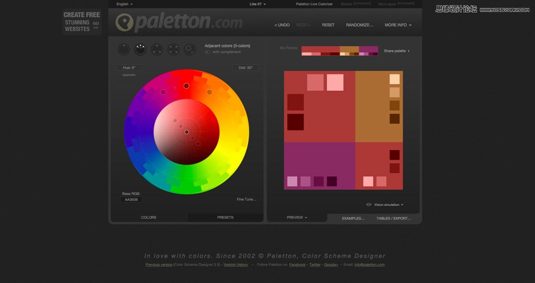
Task: Open the English language dropdown
Action: coord(125,4)
